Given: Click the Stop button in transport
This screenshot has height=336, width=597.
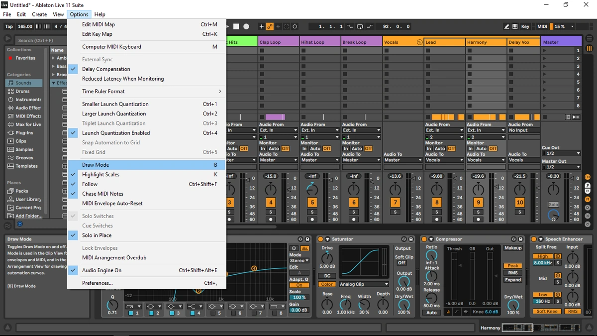Looking at the screenshot, I should [236, 26].
